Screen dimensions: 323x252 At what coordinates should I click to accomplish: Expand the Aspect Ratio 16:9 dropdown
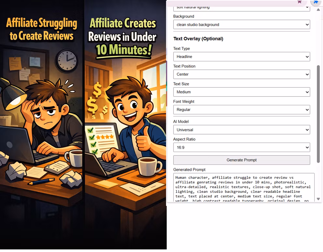241,147
